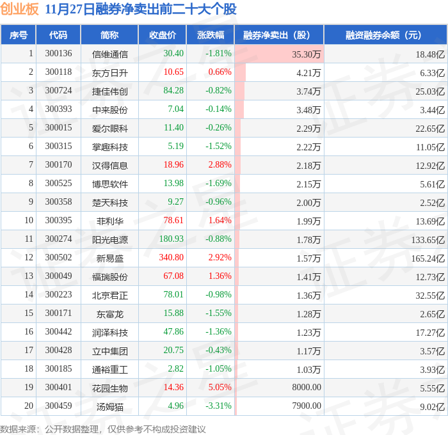Select the stock name 博思软件
The height and width of the screenshot is (435, 448).
point(109,184)
